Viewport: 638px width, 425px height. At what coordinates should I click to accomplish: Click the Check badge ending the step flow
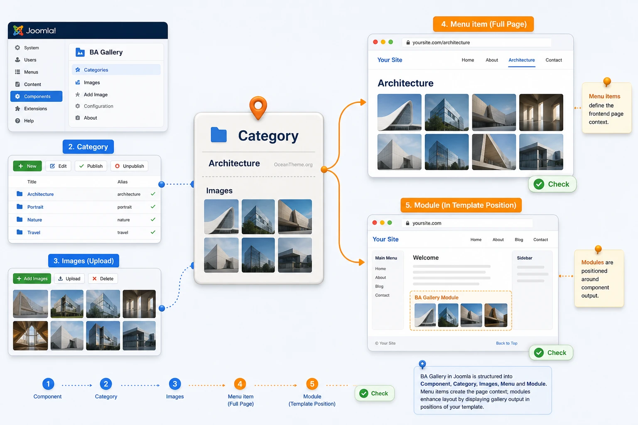[374, 393]
